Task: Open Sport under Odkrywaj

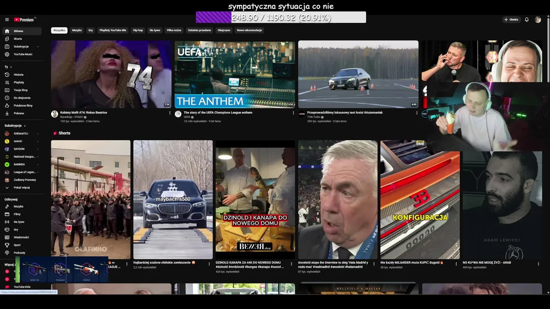Action: point(22,245)
